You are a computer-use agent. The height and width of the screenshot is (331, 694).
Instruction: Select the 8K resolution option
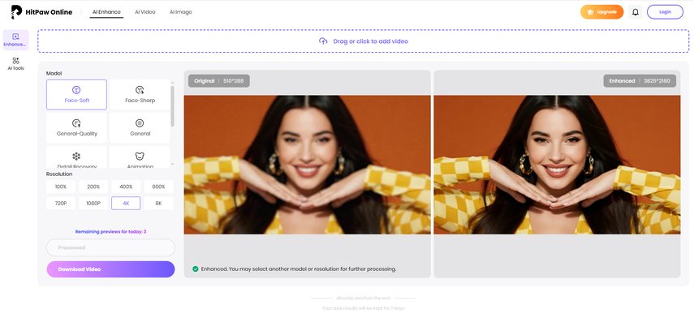click(158, 203)
